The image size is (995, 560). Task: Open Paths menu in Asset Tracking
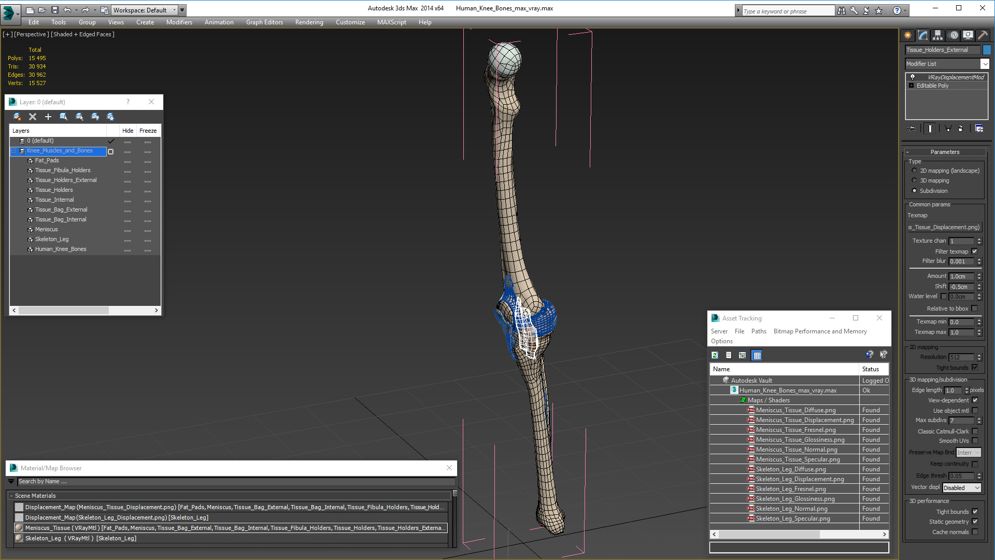tap(759, 331)
